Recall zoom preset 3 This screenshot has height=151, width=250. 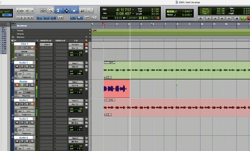click(x=25, y=18)
